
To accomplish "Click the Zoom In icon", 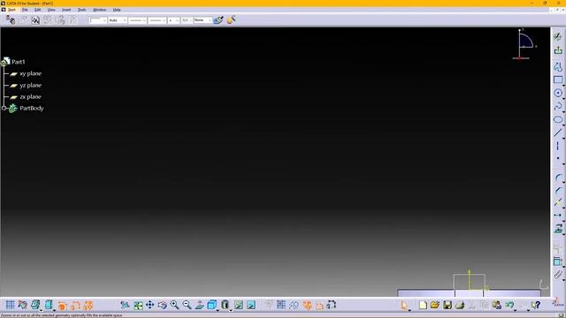I will click(x=175, y=305).
